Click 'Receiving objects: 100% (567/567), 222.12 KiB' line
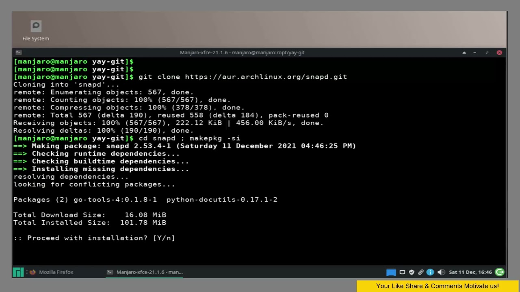 pos(169,123)
